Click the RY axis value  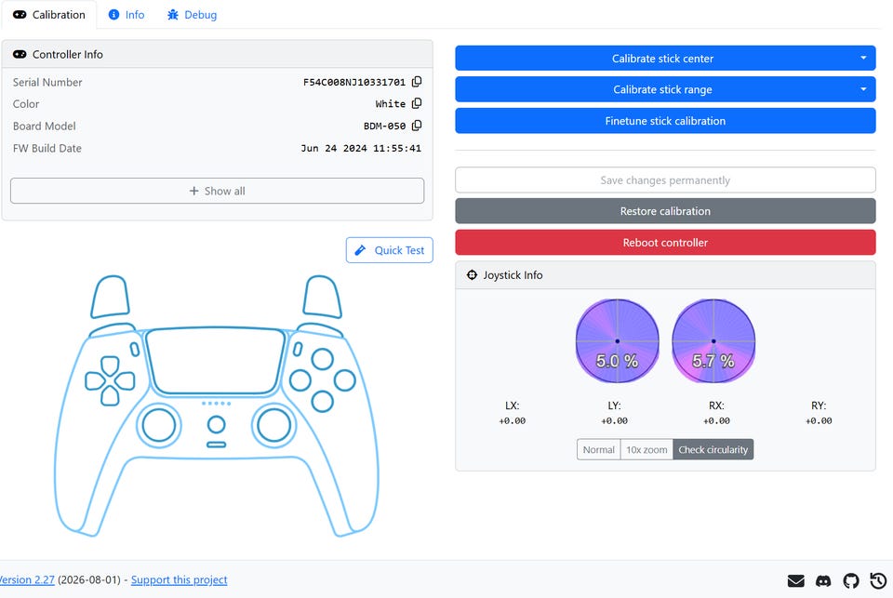tap(819, 421)
